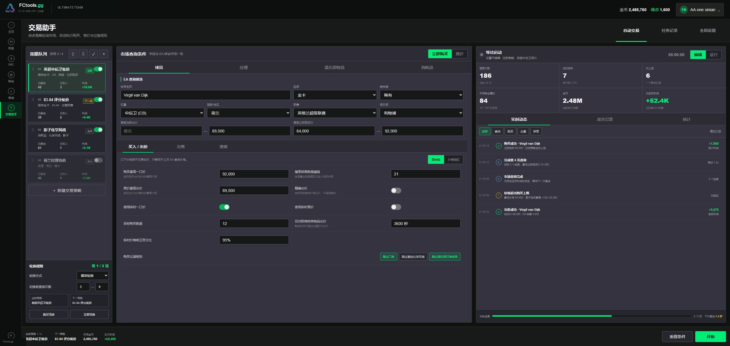
Task: Open the 商城 store sidebar icon
Action: (x=11, y=91)
